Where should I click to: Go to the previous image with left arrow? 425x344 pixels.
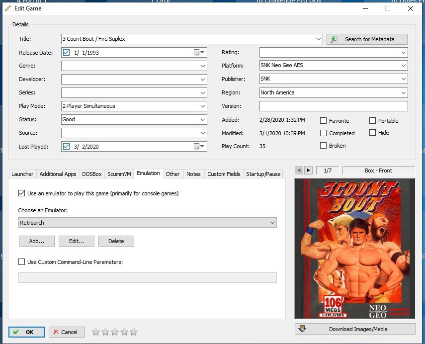coord(299,170)
